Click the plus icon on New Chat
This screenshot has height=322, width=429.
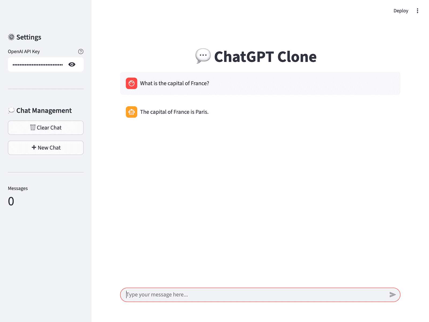click(34, 147)
